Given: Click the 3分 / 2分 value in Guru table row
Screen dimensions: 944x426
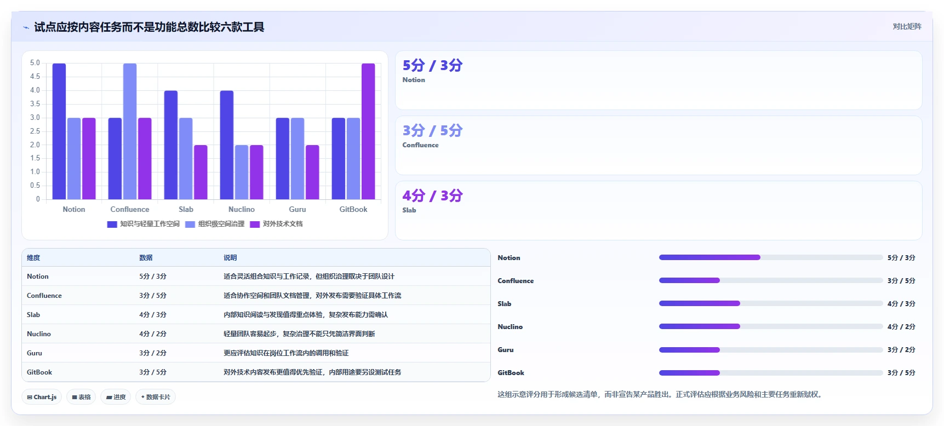Looking at the screenshot, I should click(153, 353).
